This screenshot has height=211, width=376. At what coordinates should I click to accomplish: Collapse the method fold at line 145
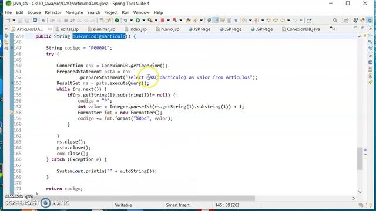[23, 36]
